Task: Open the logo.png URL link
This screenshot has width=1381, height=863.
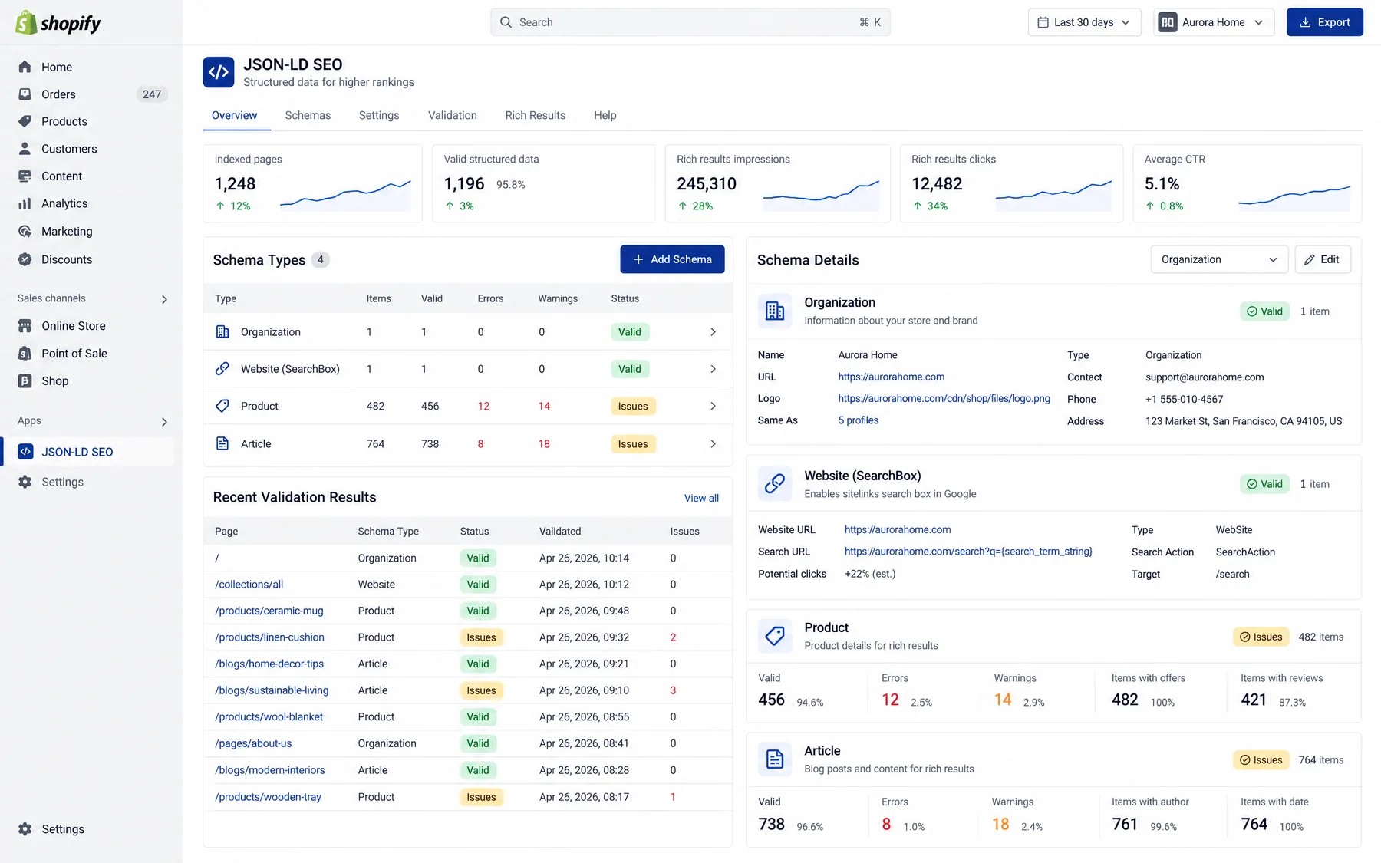Action: (x=944, y=399)
